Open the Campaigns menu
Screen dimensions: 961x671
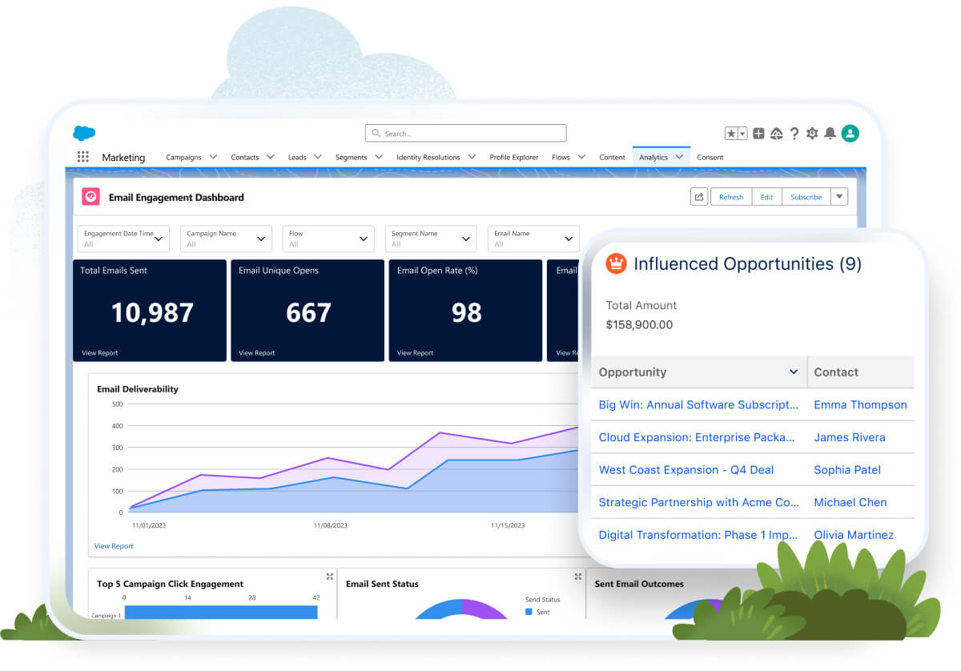(x=185, y=157)
